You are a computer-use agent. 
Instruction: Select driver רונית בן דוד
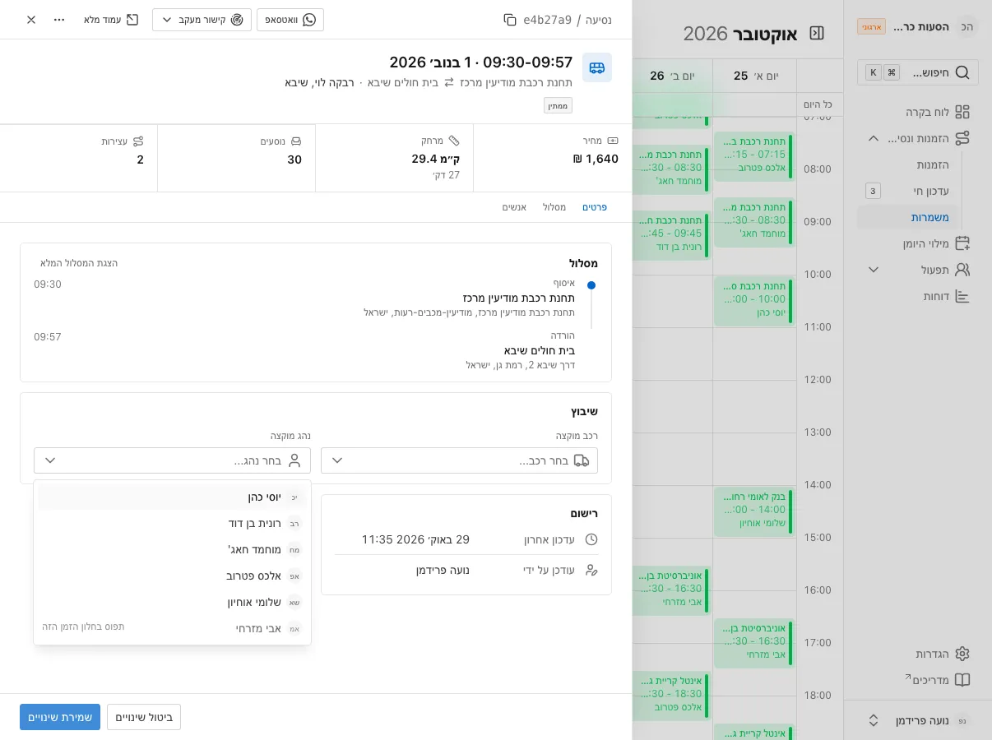point(172,523)
